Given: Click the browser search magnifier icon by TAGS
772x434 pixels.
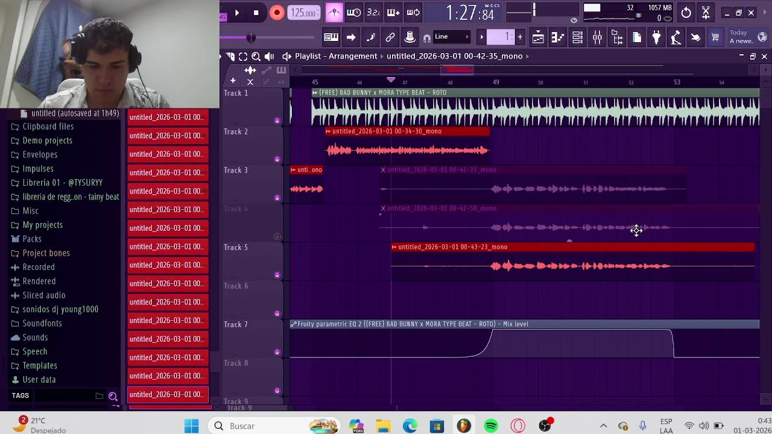Looking at the screenshot, I should (x=113, y=396).
